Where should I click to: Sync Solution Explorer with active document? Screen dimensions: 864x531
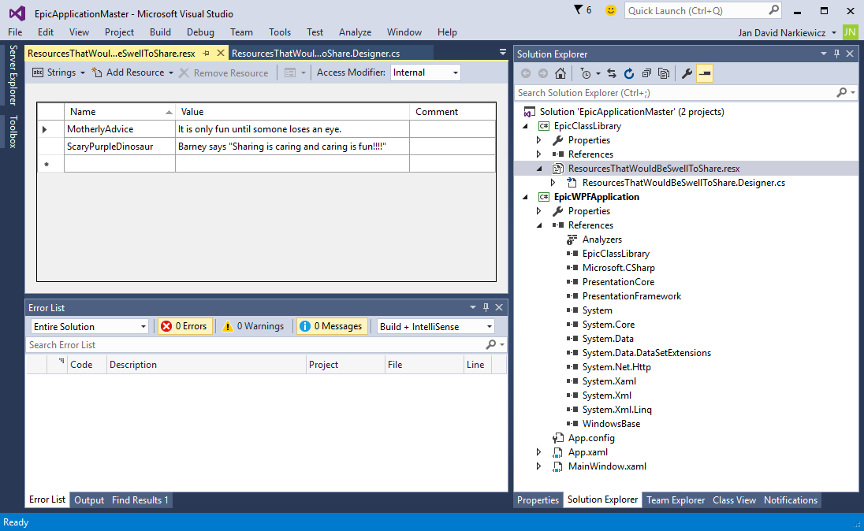click(x=612, y=73)
